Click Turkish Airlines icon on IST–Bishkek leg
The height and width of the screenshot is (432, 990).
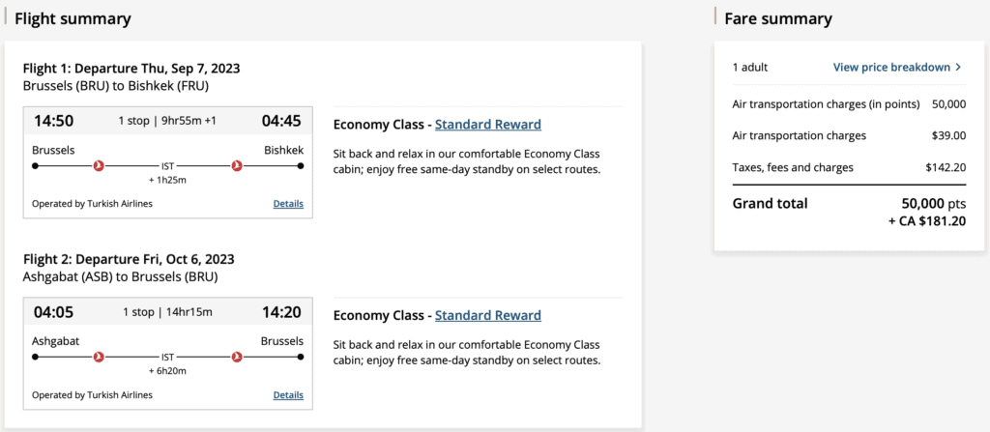237,166
